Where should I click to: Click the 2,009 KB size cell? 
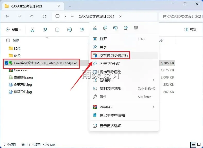[x=167, y=77]
